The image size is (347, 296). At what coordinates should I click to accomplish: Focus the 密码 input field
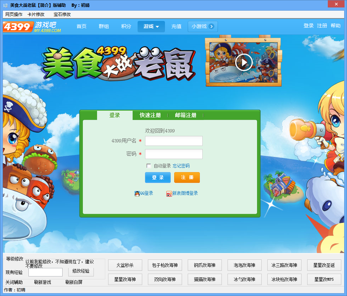174,154
